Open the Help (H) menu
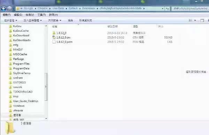Viewport: 209px width, 135px height. click(53, 15)
